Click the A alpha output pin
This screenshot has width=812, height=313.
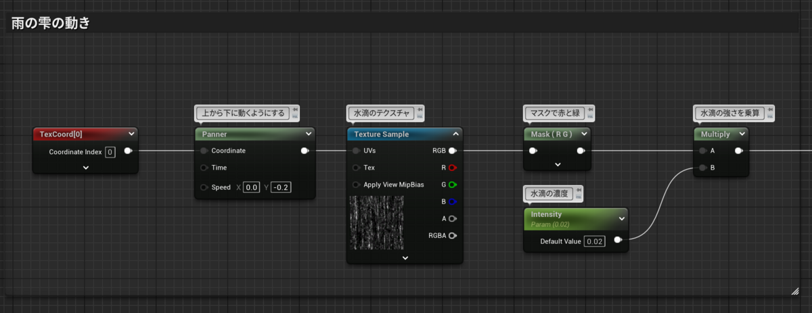click(452, 218)
